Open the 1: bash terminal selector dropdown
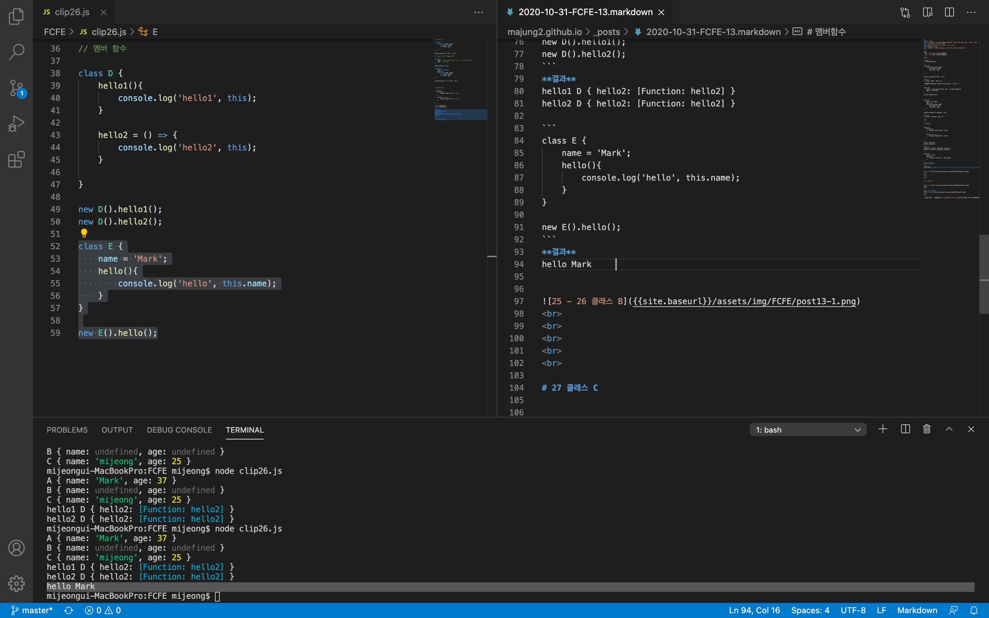Screen dimensions: 989x618 (808, 430)
